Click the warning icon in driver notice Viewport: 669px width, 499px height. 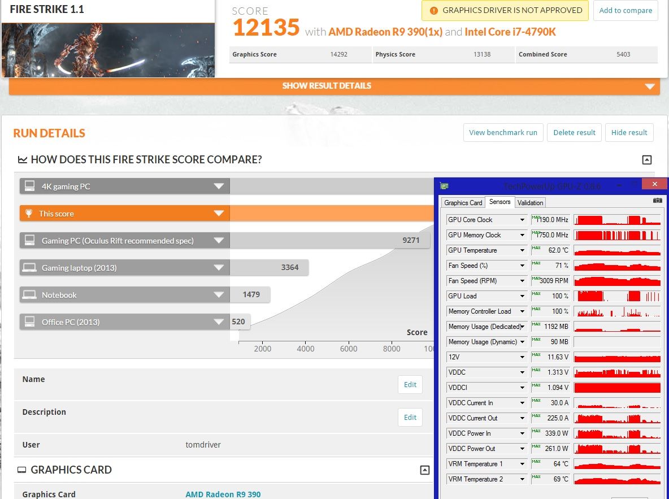433,11
